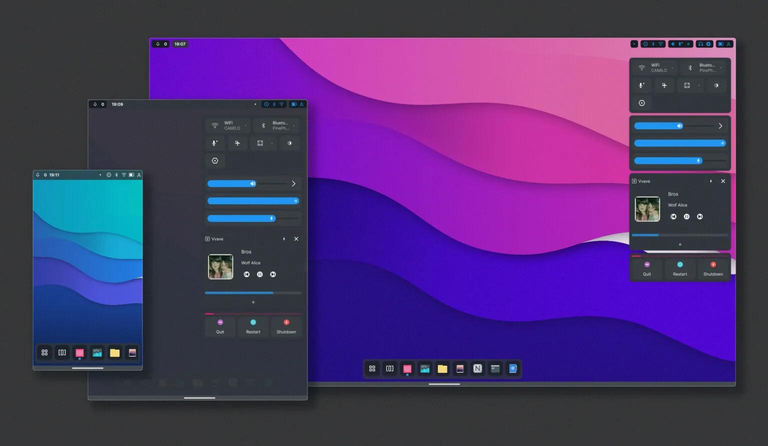
Task: Click the screenshot tile in quick settings
Action: [x=688, y=85]
